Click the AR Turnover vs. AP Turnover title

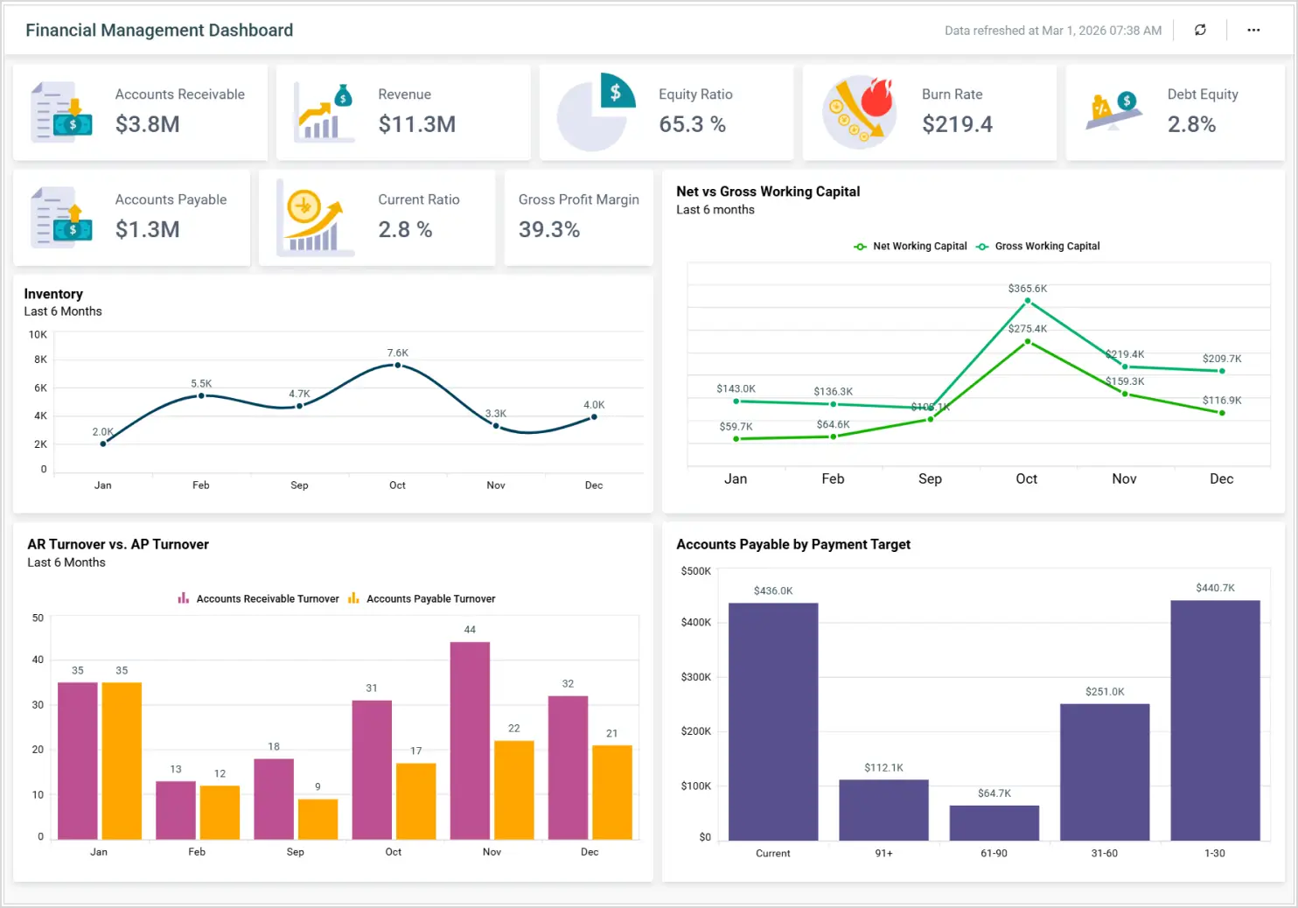click(x=118, y=544)
